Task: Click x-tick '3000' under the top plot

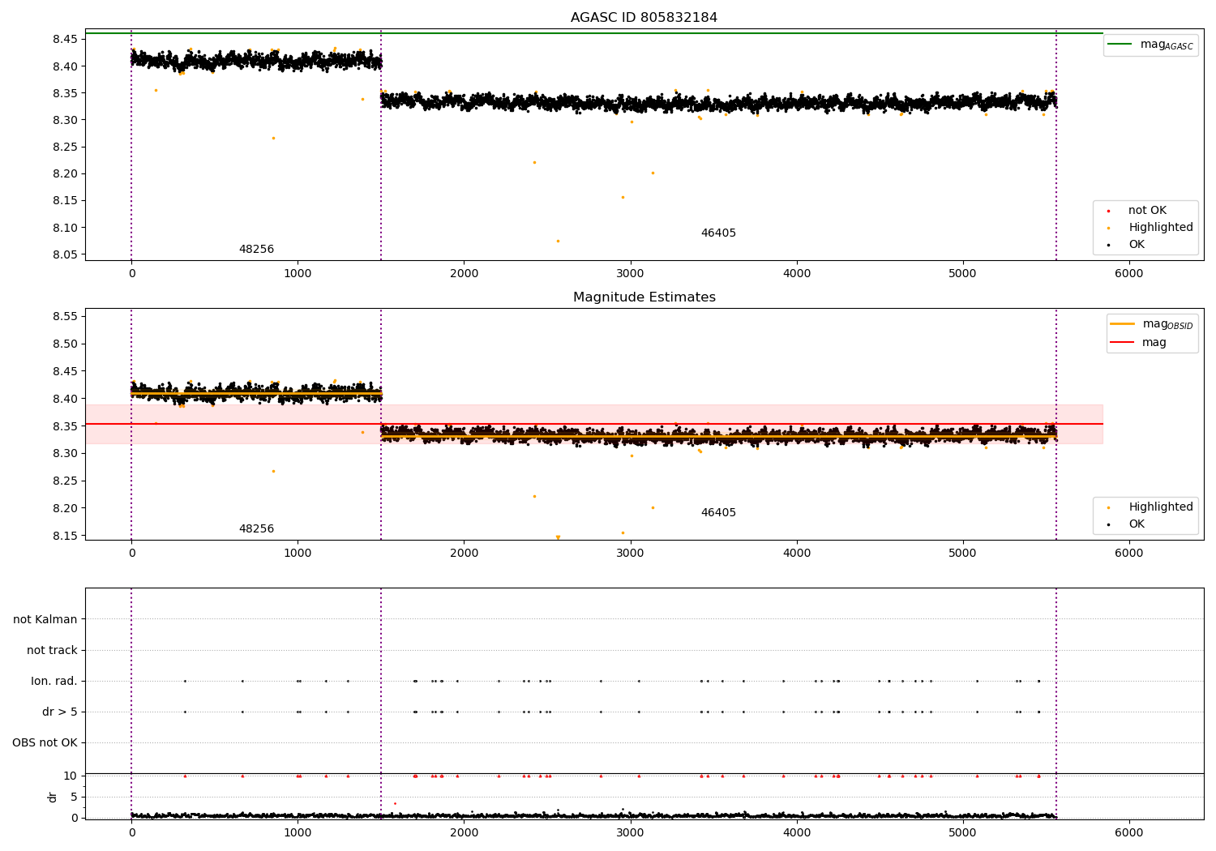Action: [630, 274]
